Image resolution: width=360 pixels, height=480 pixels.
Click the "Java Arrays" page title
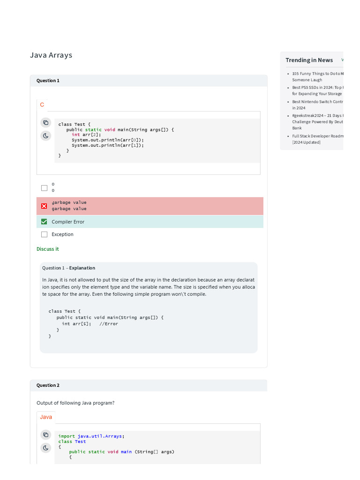pyautogui.click(x=51, y=55)
